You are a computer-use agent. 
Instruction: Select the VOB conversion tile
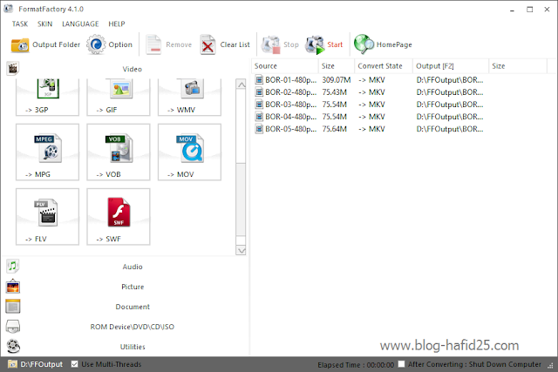coord(119,152)
